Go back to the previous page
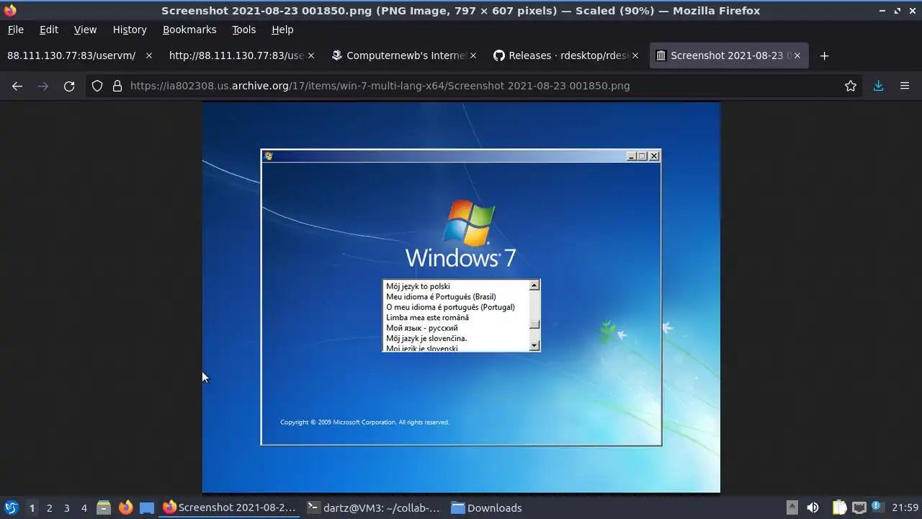 (x=17, y=86)
